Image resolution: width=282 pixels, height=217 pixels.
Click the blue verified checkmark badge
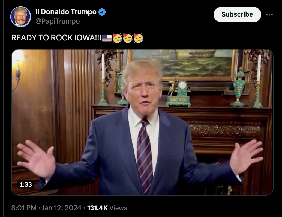pos(102,12)
